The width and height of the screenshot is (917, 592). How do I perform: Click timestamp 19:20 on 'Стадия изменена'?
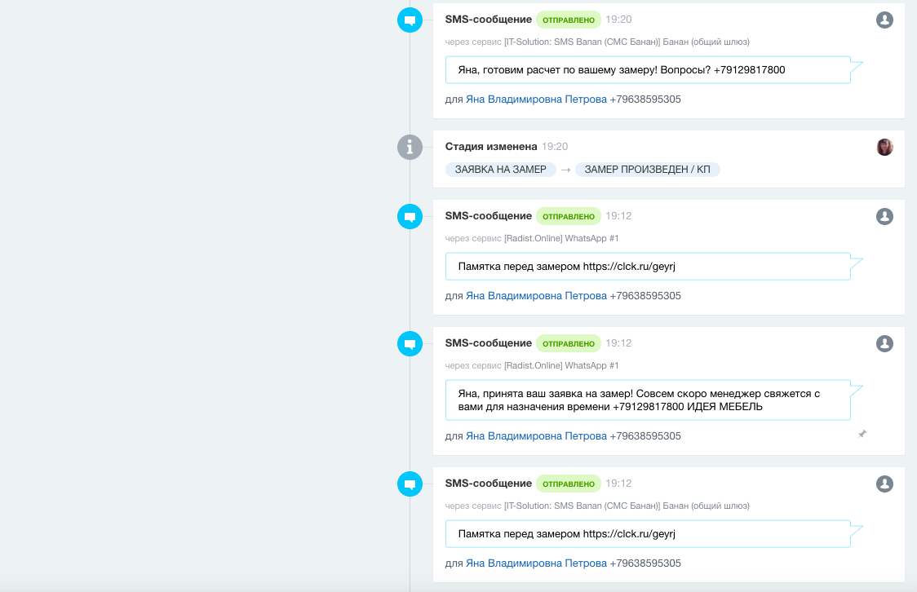(x=555, y=147)
